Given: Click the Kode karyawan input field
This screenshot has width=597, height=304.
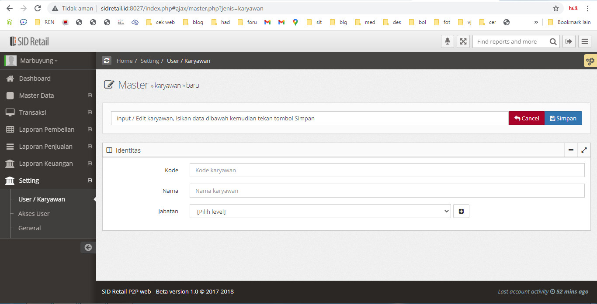Looking at the screenshot, I should 387,171.
